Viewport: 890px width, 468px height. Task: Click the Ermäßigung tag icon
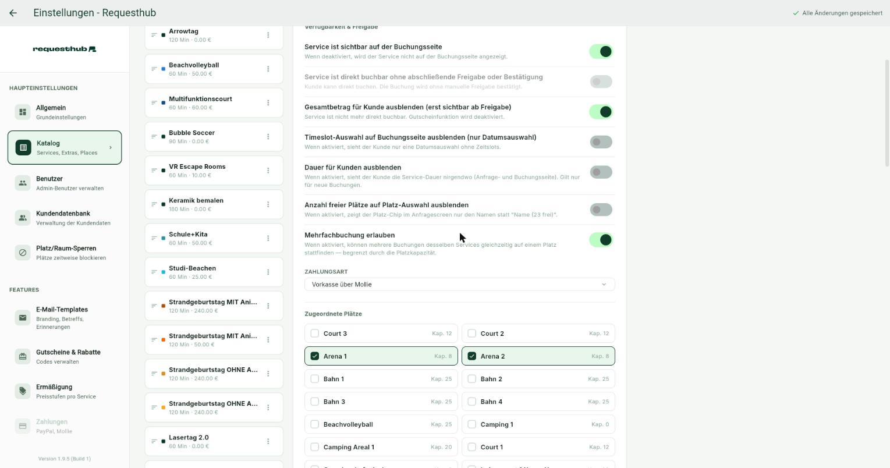pyautogui.click(x=23, y=391)
